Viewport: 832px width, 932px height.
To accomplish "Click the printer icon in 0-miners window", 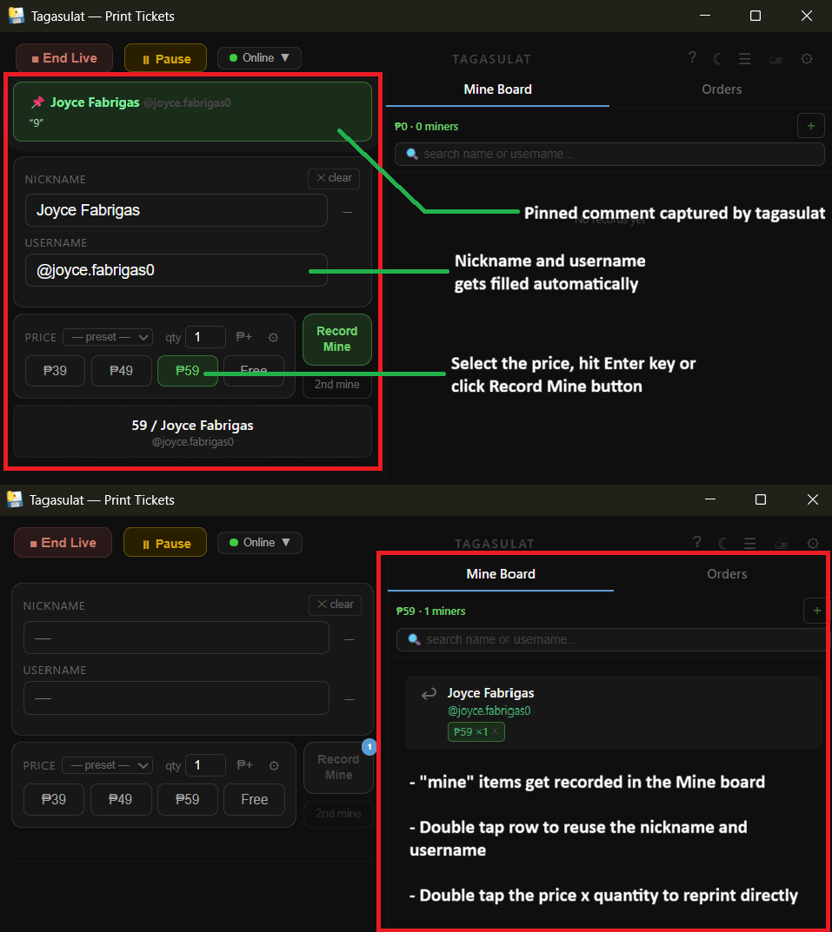I will pyautogui.click(x=775, y=59).
